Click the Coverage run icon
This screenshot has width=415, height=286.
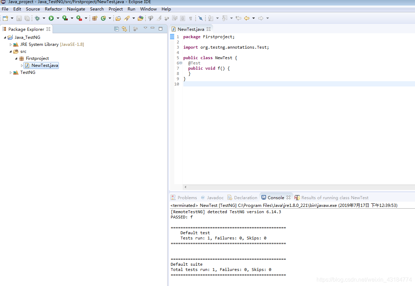[x=65, y=18]
